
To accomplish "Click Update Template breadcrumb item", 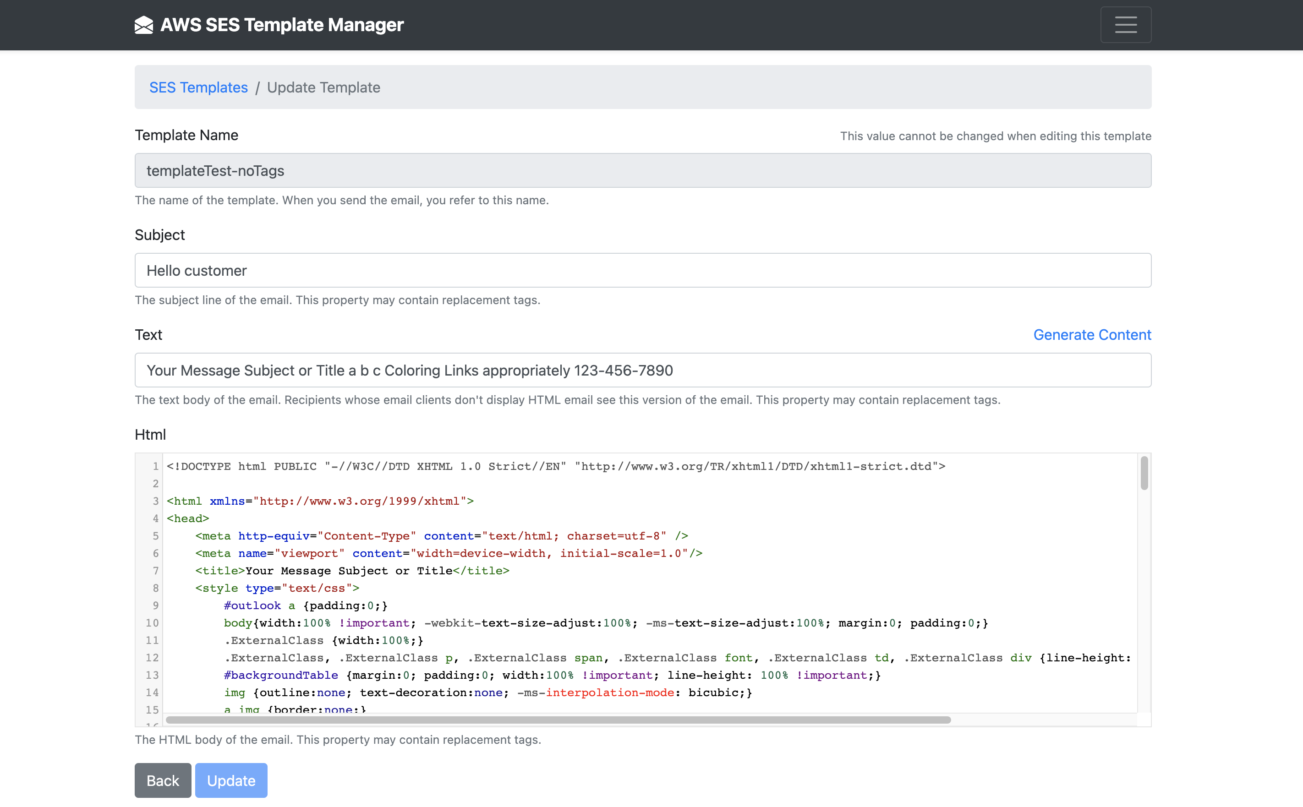I will (323, 87).
